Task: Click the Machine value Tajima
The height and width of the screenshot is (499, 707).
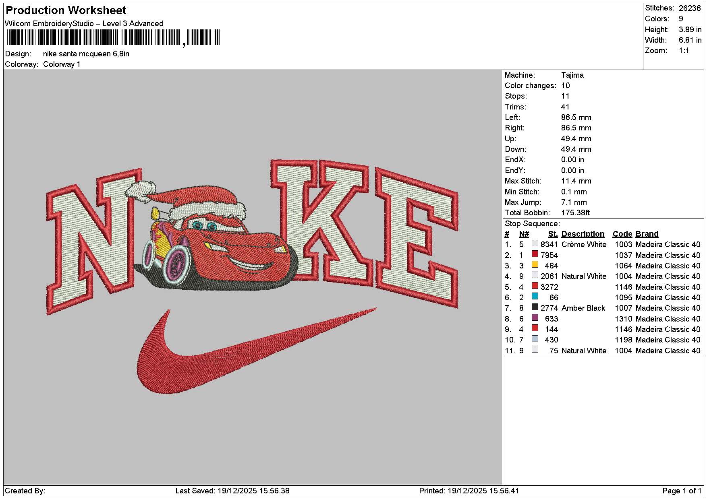Action: (572, 75)
